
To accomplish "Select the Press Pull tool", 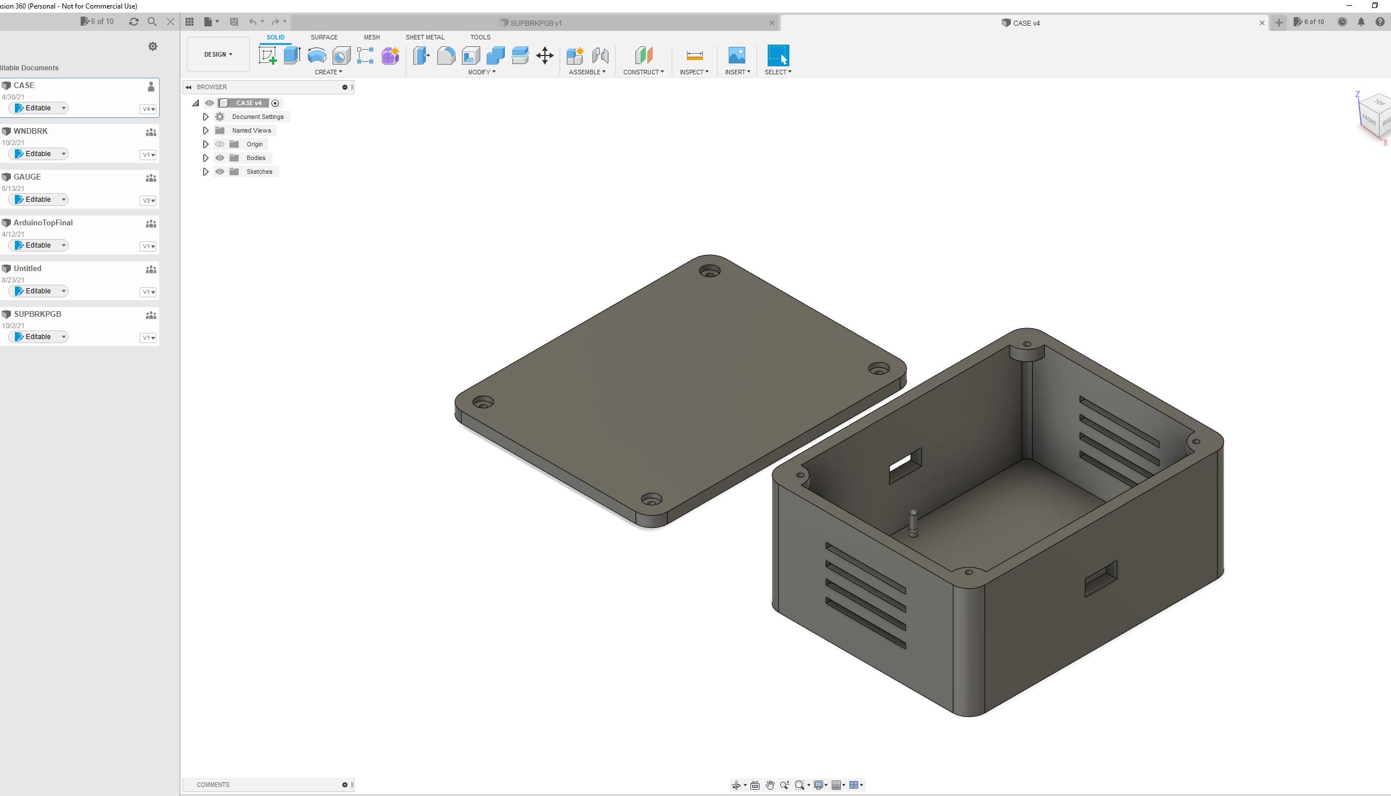I will coord(421,55).
